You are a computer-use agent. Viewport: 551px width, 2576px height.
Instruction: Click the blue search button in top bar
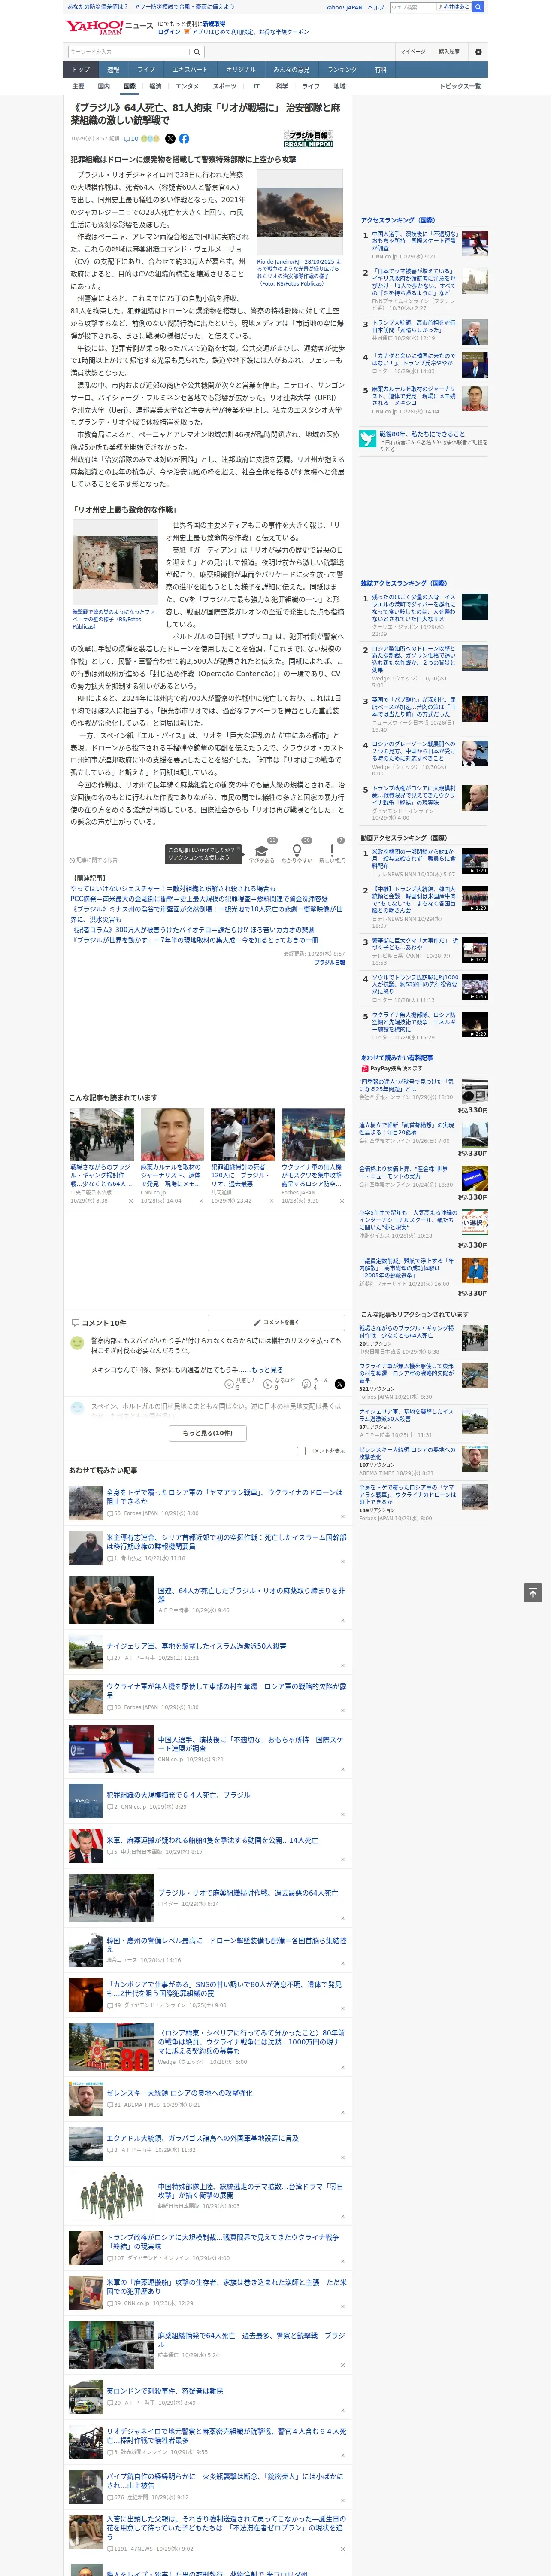click(478, 7)
